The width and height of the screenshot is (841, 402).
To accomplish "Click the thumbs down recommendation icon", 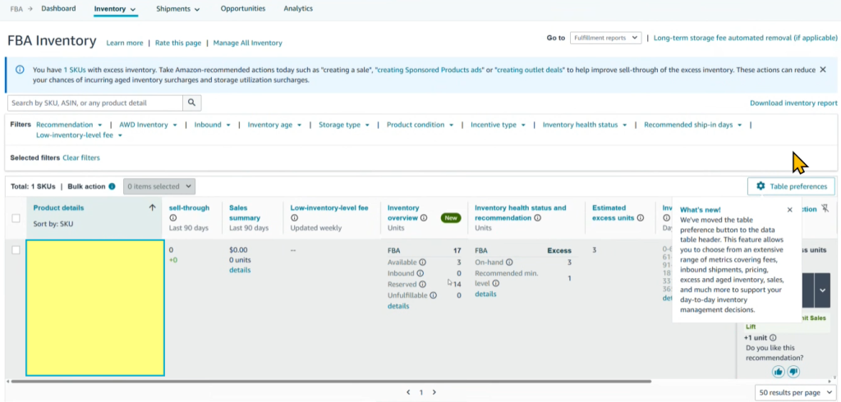I will pyautogui.click(x=793, y=372).
